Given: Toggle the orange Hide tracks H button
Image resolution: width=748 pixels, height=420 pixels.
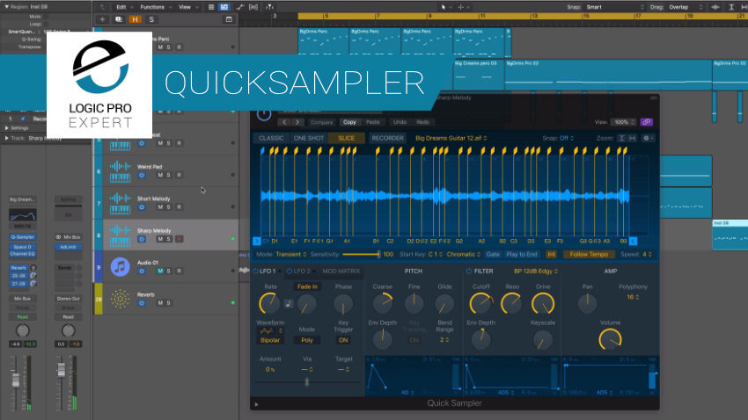Looking at the screenshot, I should coord(135,19).
